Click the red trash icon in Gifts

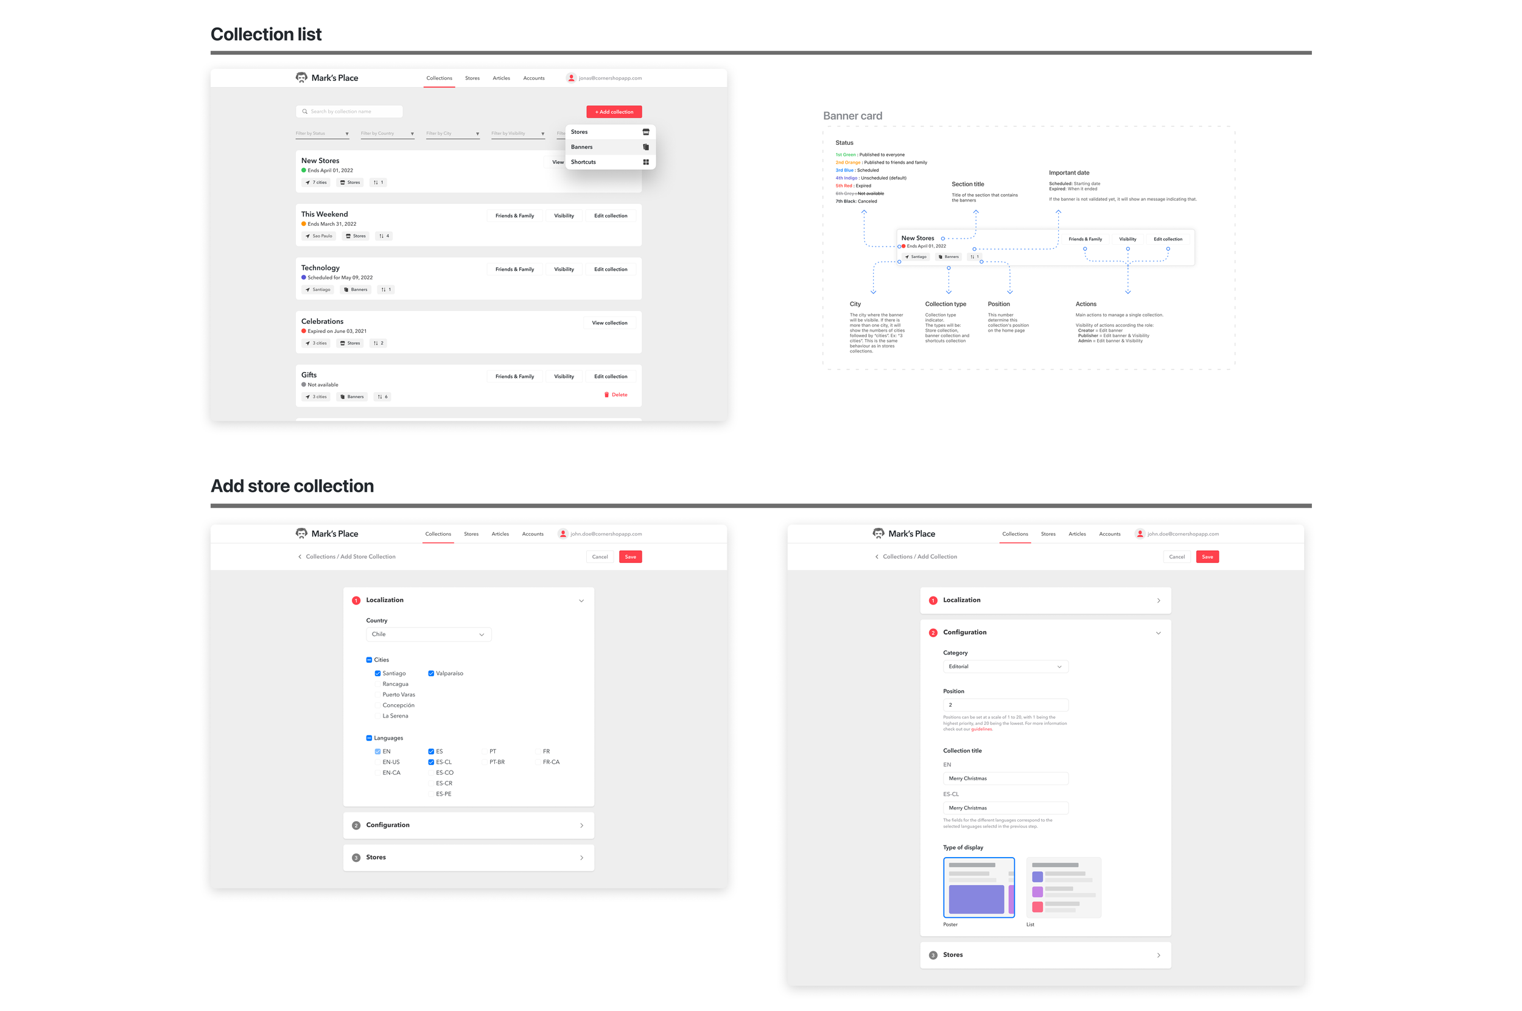[606, 394]
